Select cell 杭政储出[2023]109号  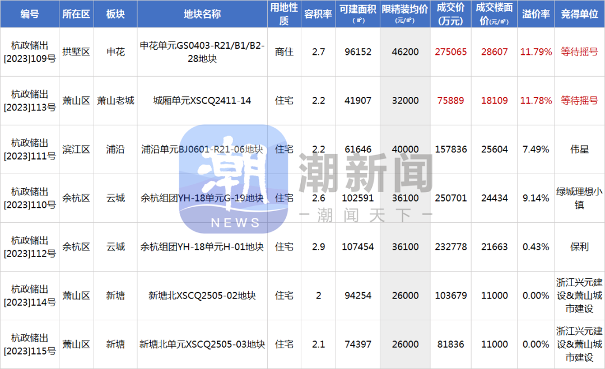(30, 52)
